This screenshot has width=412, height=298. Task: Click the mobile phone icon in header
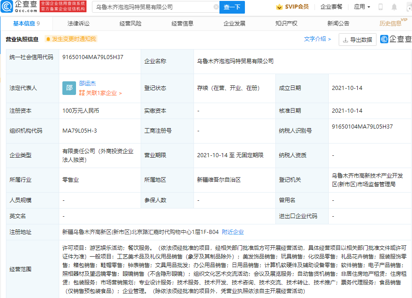click(x=381, y=7)
